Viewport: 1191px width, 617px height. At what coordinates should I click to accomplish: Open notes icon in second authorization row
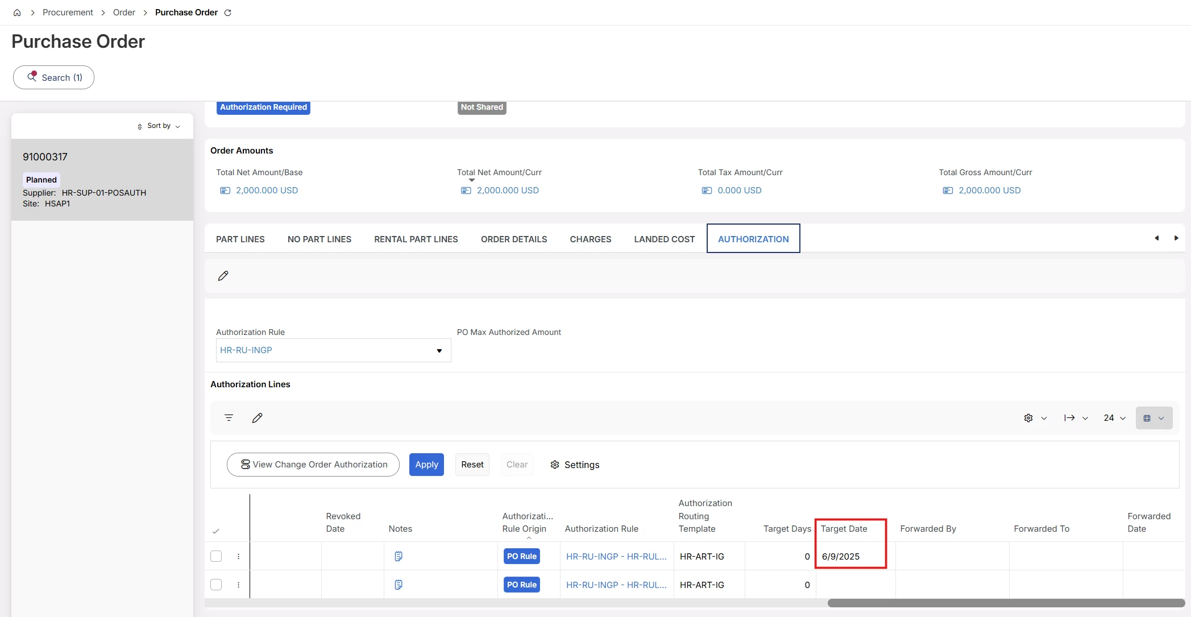click(399, 585)
